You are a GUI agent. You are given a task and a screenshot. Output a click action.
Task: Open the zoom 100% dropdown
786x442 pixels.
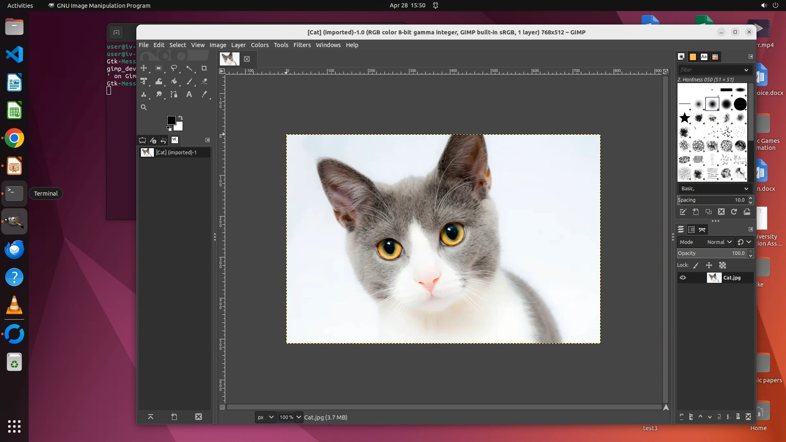[x=298, y=417]
